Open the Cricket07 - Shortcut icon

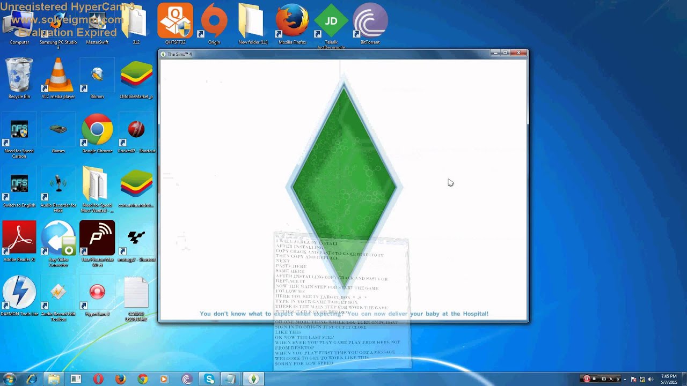[136, 132]
